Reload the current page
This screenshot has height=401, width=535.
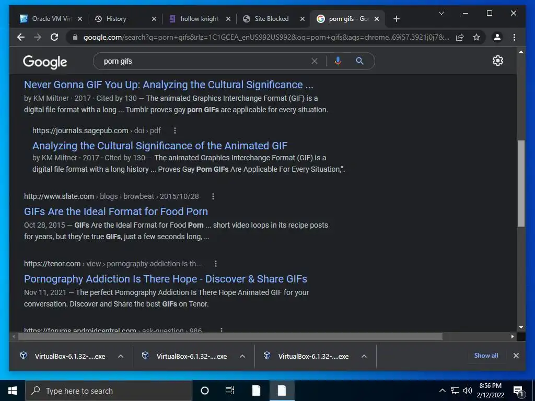(x=54, y=37)
